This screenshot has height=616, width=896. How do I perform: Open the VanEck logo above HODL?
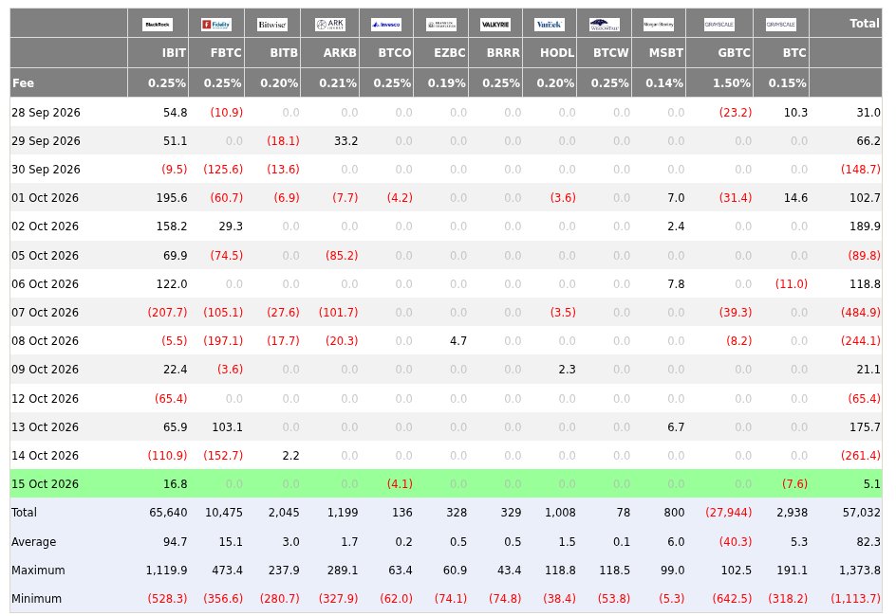[550, 25]
